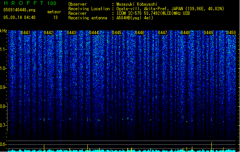This screenshot has width=240, height=152.
Task: Click the 0442 time marker label
Action: (48, 33)
